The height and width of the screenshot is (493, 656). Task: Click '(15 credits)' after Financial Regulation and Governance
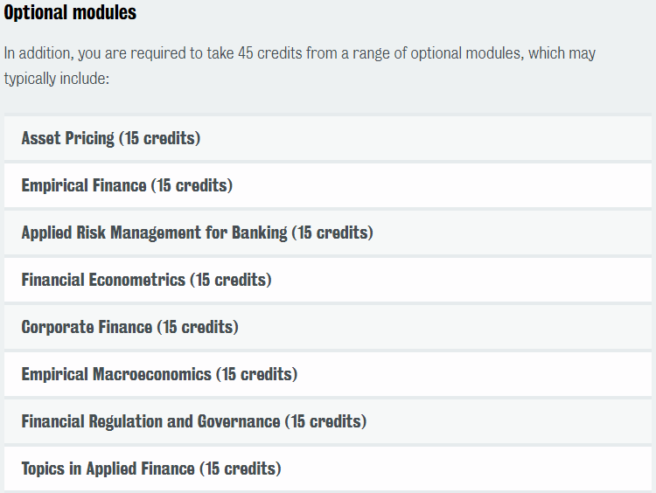pyautogui.click(x=325, y=422)
